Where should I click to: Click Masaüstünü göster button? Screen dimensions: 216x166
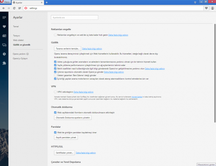pyautogui.click(x=206, y=165)
